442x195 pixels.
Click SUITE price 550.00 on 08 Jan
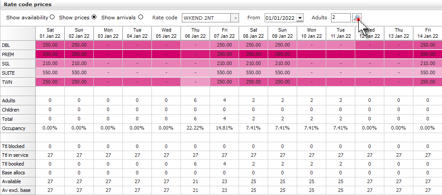coord(254,73)
